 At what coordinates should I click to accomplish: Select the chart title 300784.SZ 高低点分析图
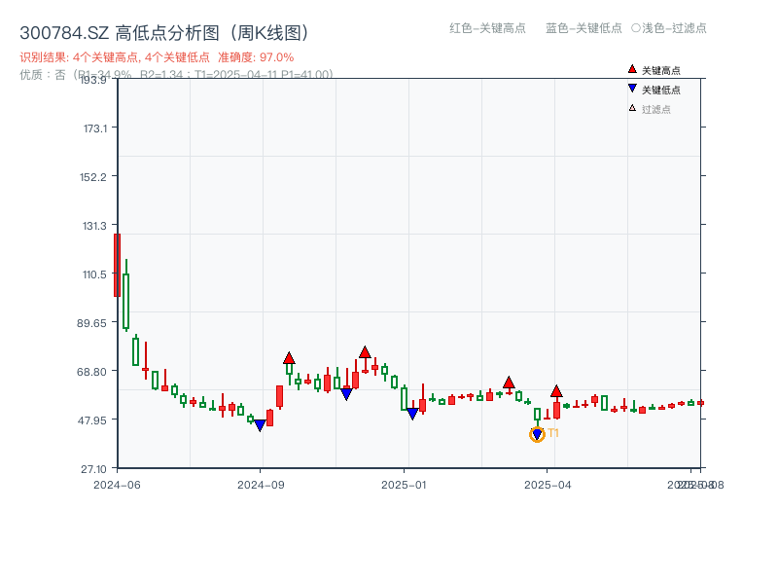click(165, 31)
